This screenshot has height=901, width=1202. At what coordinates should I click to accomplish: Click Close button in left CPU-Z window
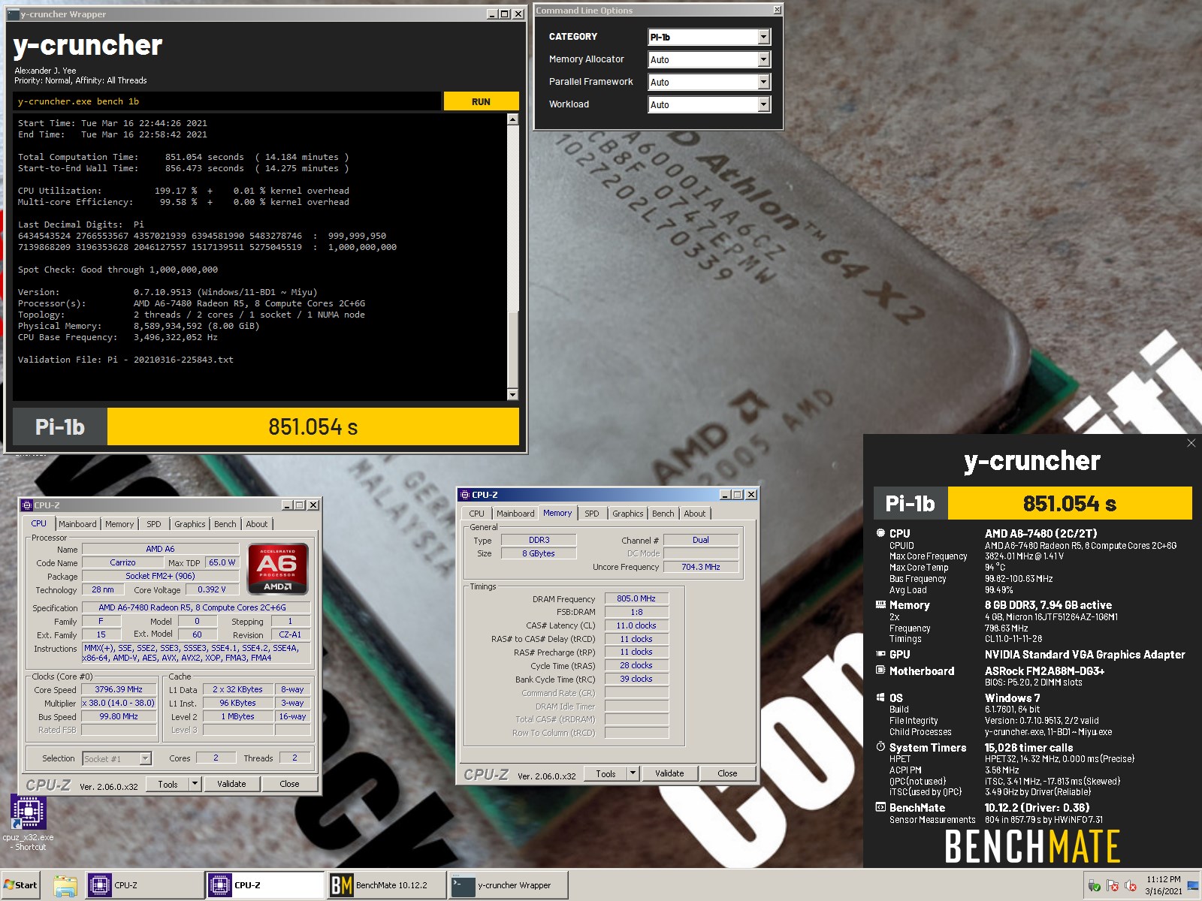(x=289, y=784)
